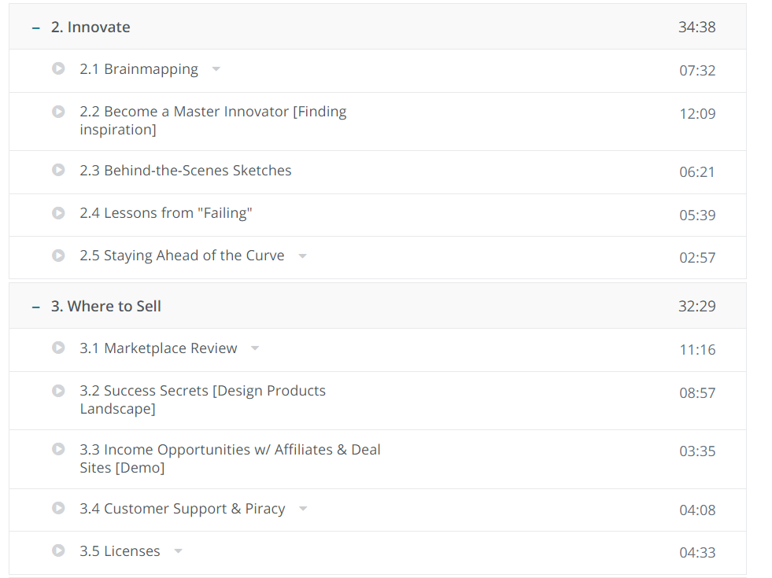772x578 pixels.
Task: Click the 32:29 duration of Where to Sell
Action: pos(696,307)
